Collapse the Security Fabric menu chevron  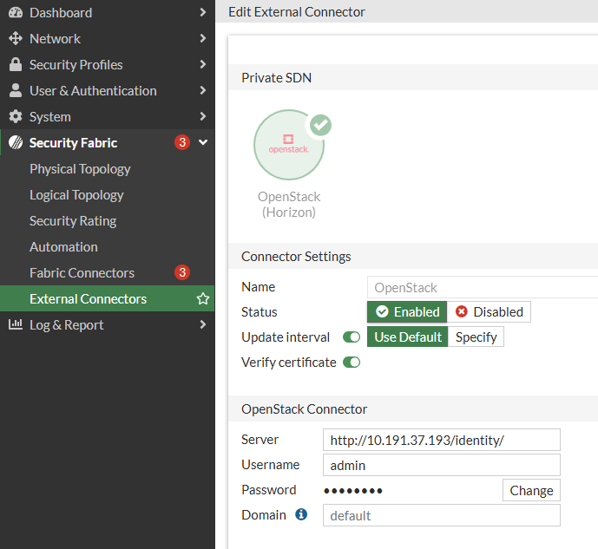tap(203, 142)
